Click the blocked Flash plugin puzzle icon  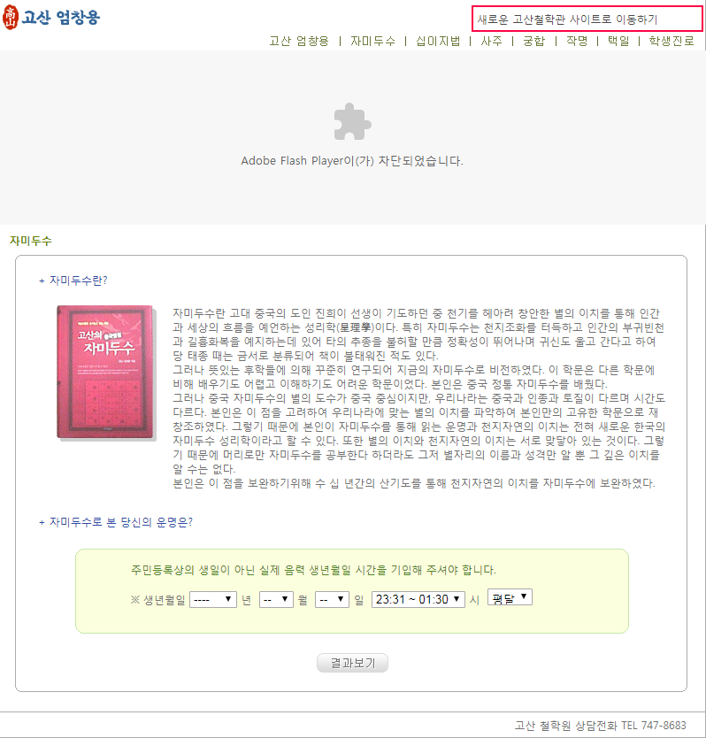coord(352,122)
